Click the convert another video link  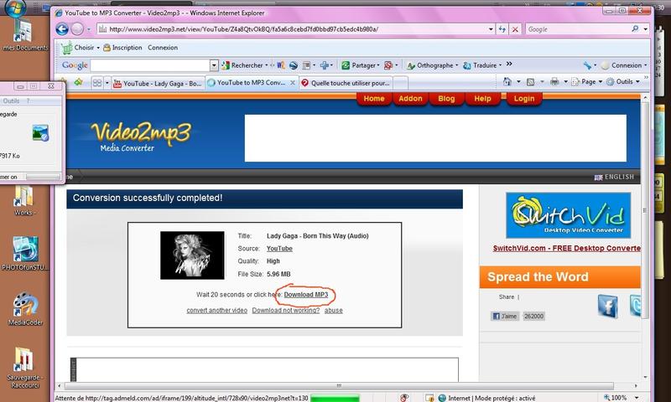click(216, 311)
